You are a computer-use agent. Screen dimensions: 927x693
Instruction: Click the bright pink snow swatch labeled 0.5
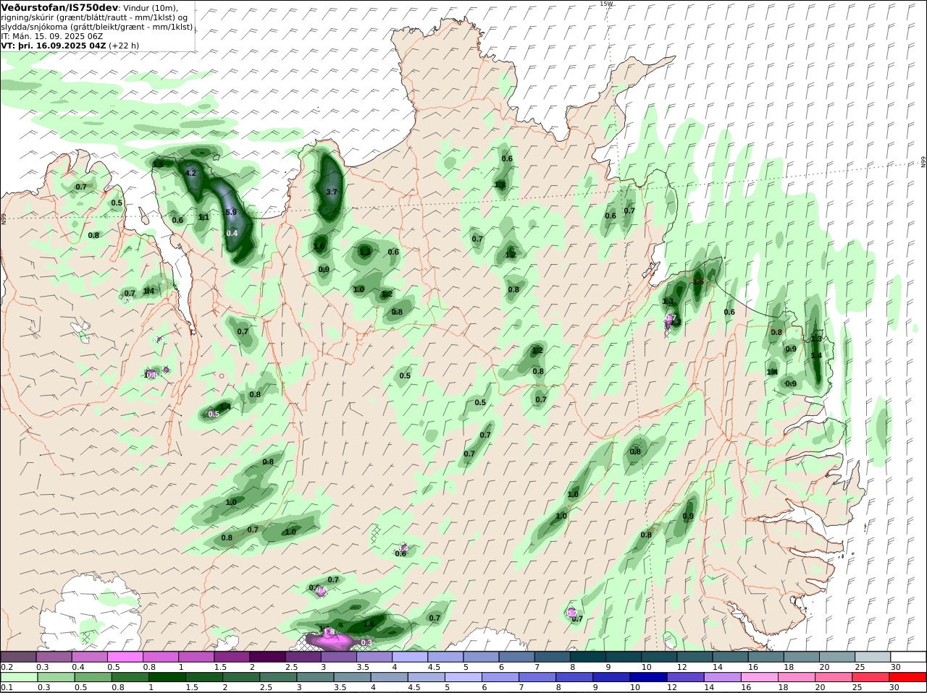pos(125,657)
